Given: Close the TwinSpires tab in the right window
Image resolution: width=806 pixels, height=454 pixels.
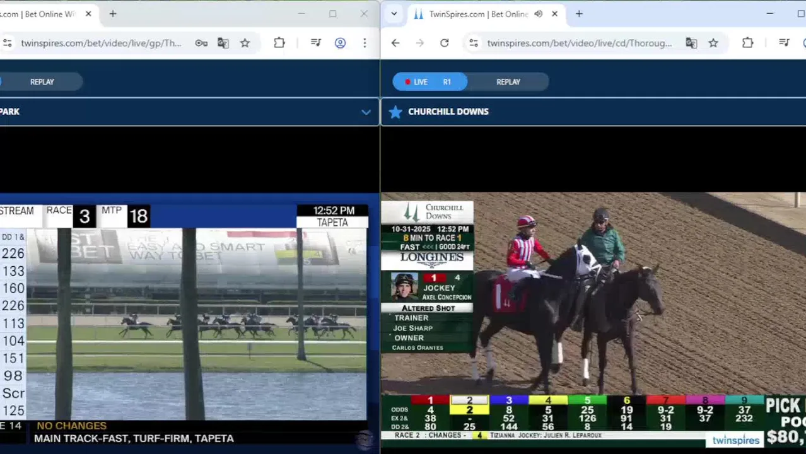Looking at the screenshot, I should tap(554, 14).
